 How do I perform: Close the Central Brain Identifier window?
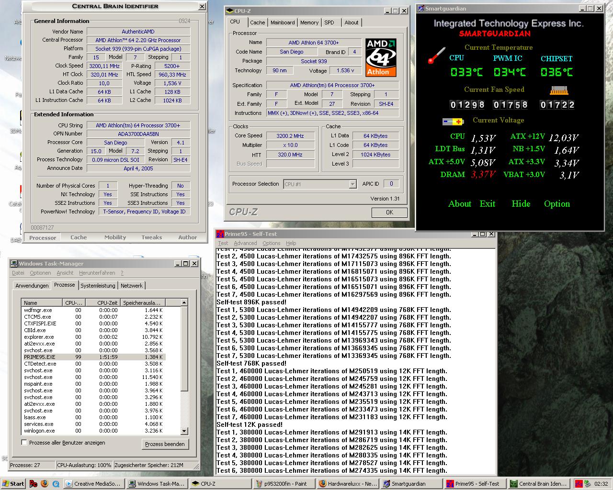click(202, 7)
